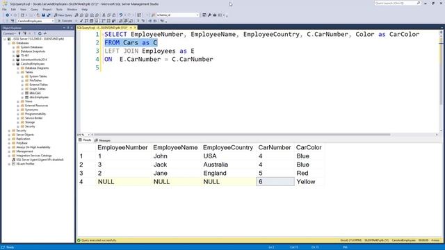The width and height of the screenshot is (445, 250).
Task: Select dbo.Employees table in tree
Action: click(39, 97)
